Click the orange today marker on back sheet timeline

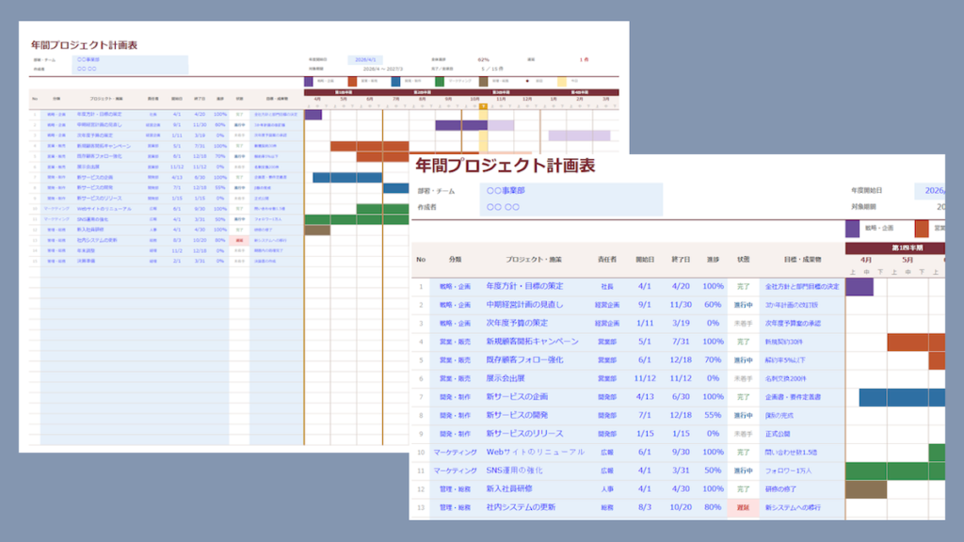(x=483, y=107)
